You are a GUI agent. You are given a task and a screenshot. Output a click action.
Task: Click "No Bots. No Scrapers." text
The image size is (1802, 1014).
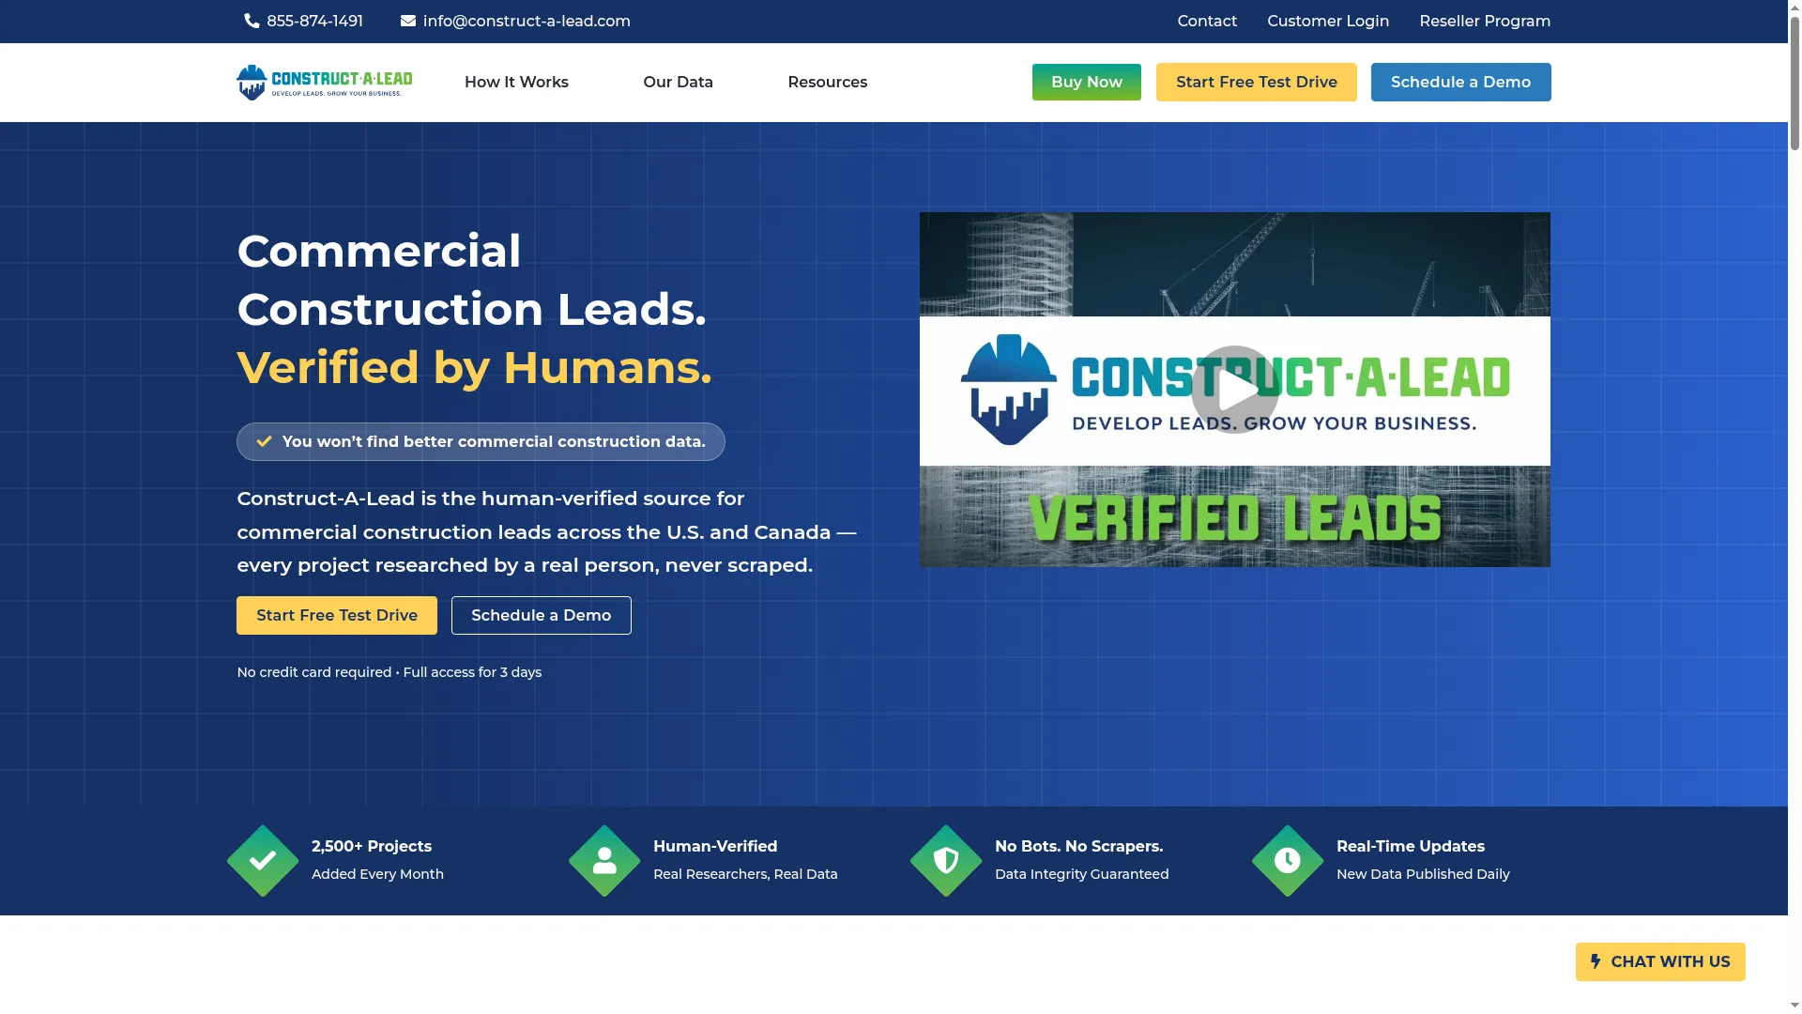click(1079, 846)
